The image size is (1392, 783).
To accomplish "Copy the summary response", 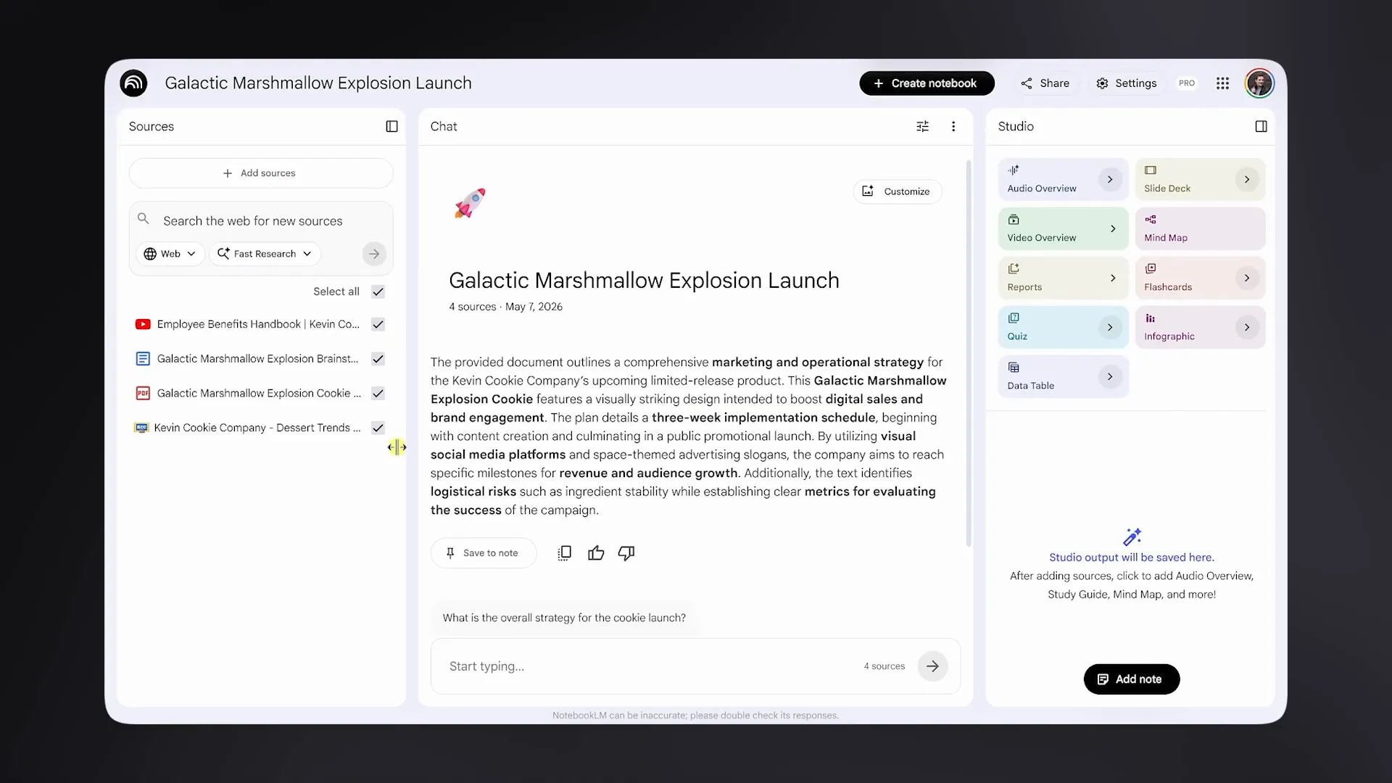I will 564,553.
